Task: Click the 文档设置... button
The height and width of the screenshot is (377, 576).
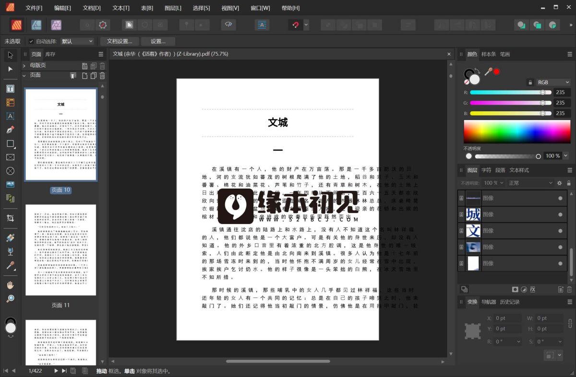Action: (x=120, y=41)
